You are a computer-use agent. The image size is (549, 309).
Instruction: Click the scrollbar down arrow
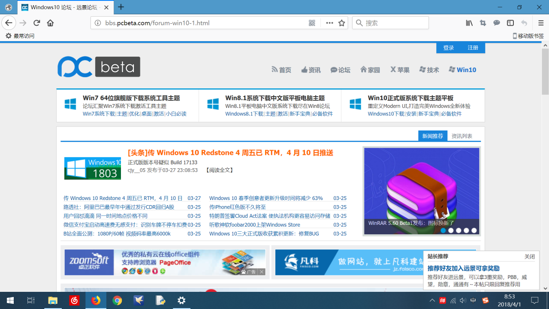click(545, 288)
